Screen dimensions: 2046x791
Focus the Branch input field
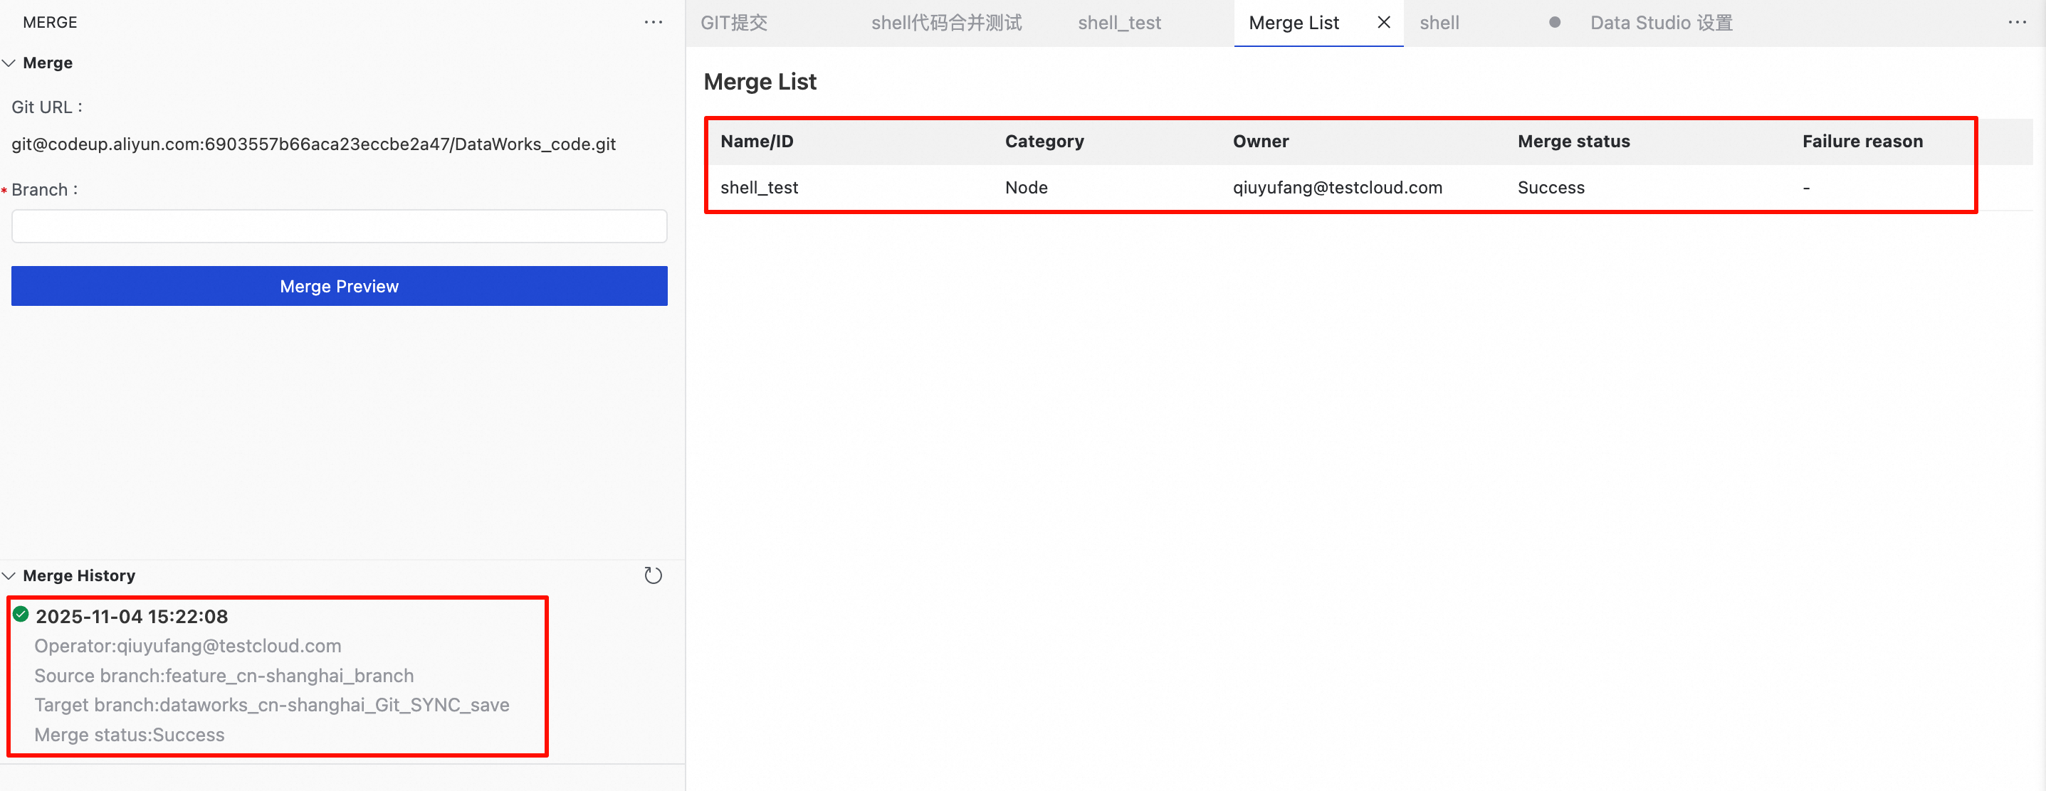click(339, 226)
